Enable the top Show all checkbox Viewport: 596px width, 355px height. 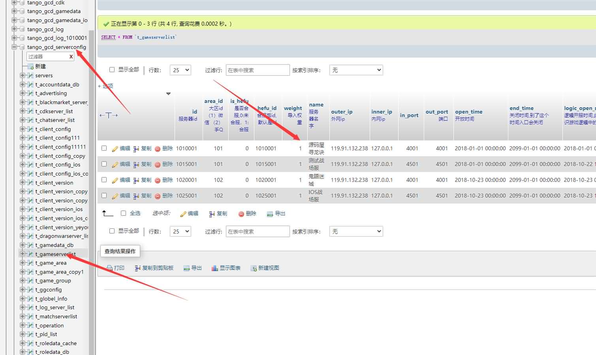(112, 69)
